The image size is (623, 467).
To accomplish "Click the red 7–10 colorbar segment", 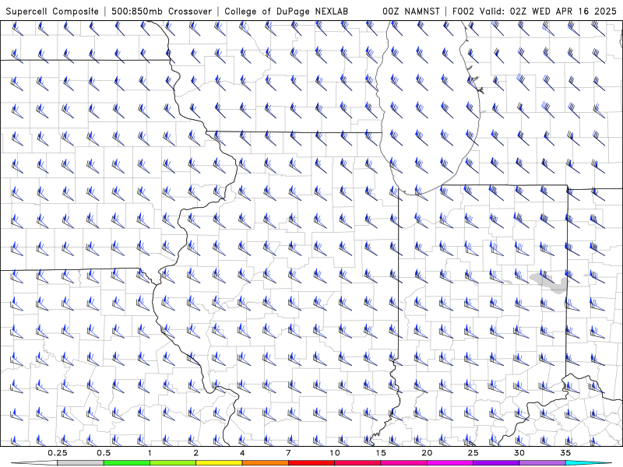I will tap(311, 463).
